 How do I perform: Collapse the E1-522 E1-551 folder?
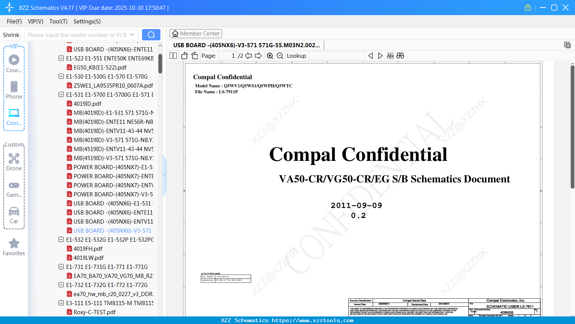click(x=61, y=58)
